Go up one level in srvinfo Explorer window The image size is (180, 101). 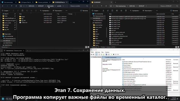(12, 6)
